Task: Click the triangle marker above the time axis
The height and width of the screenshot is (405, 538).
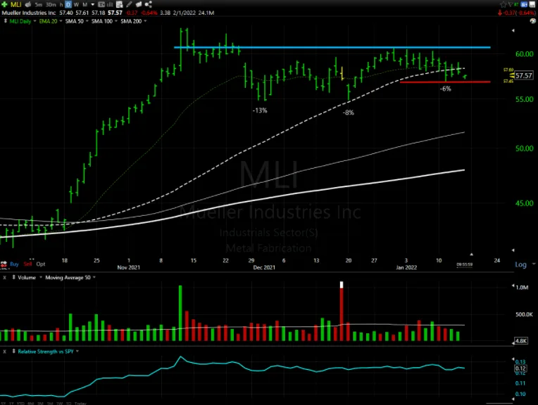Action: pos(471,255)
